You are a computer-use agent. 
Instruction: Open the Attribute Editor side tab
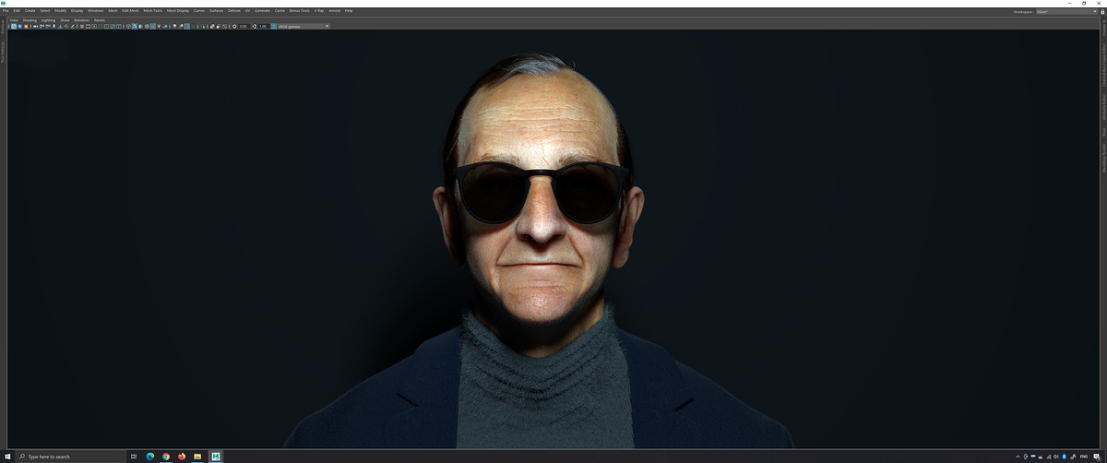click(x=1103, y=107)
